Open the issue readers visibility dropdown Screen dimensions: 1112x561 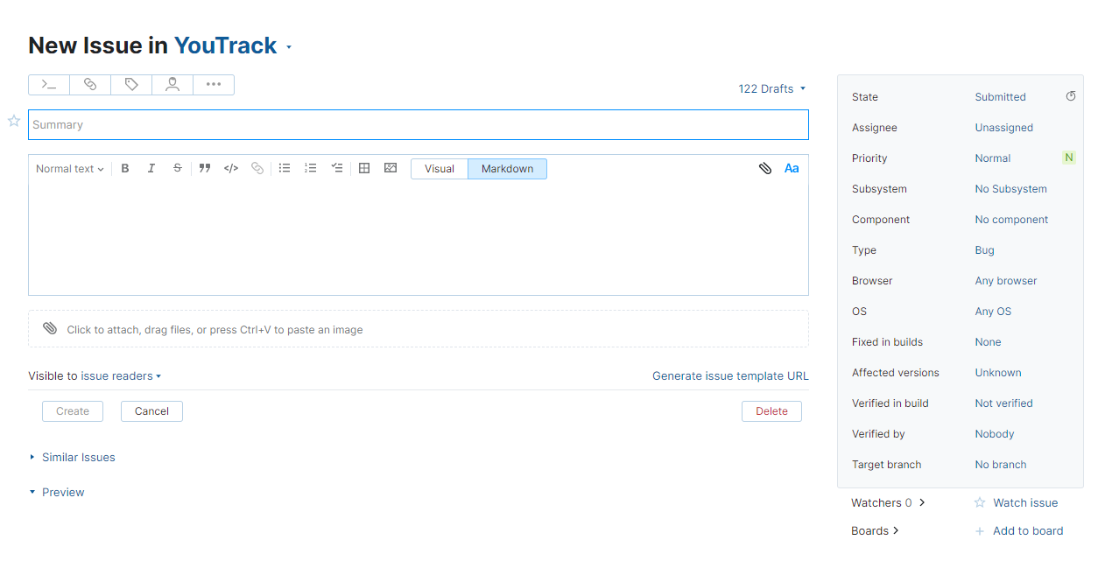point(121,376)
